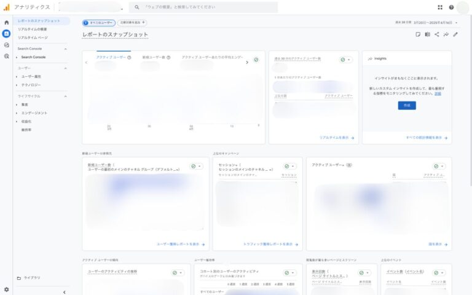Open the Explore icon in left rail

point(6,45)
